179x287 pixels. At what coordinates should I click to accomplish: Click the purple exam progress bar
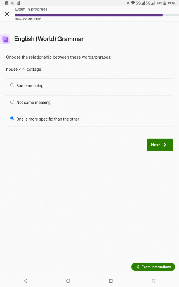[x=89, y=15]
